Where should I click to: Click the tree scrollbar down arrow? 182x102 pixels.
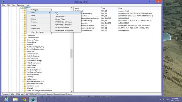point(71,91)
